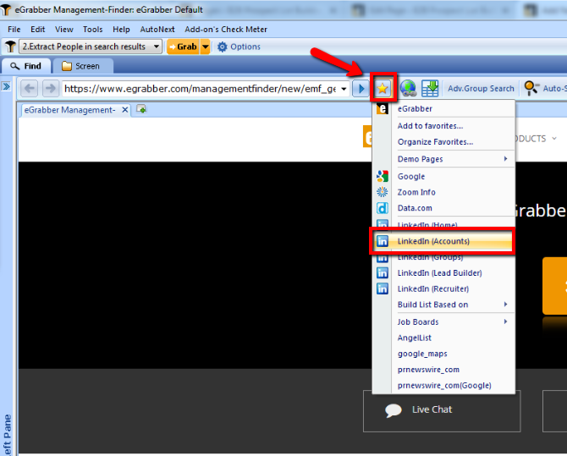Click the globe web search icon

point(408,88)
